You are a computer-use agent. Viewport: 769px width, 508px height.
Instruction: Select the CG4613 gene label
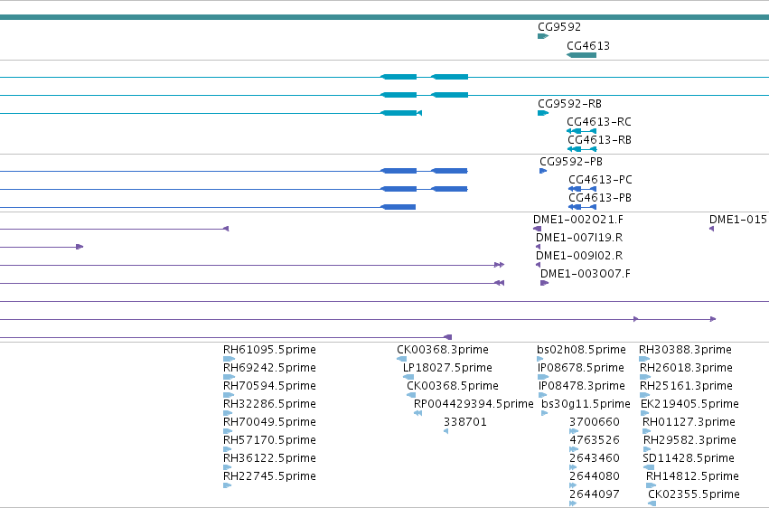pos(588,45)
